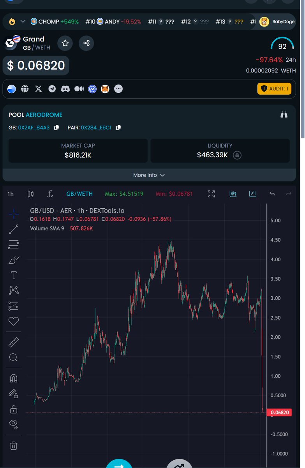
Task: Add Grand token to favorites star
Action: click(65, 43)
